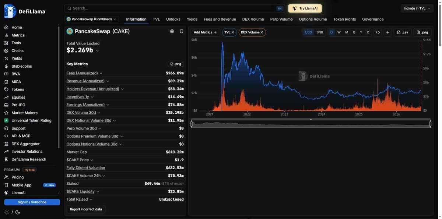Open Market Makers sidebar item
This screenshot has height=219, width=442.
[x=24, y=113]
